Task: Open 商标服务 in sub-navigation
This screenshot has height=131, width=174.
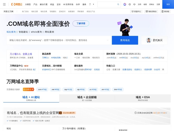Action: point(81,11)
